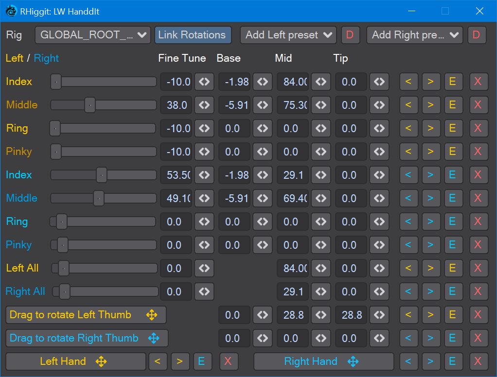Click the Fine Tune stepper arrows for left Index
The height and width of the screenshot is (377, 497).
pyautogui.click(x=204, y=82)
